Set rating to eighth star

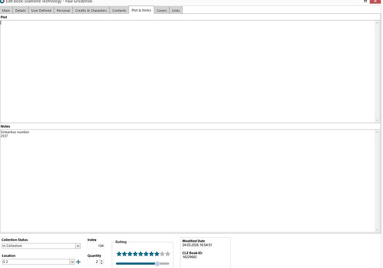(157, 254)
